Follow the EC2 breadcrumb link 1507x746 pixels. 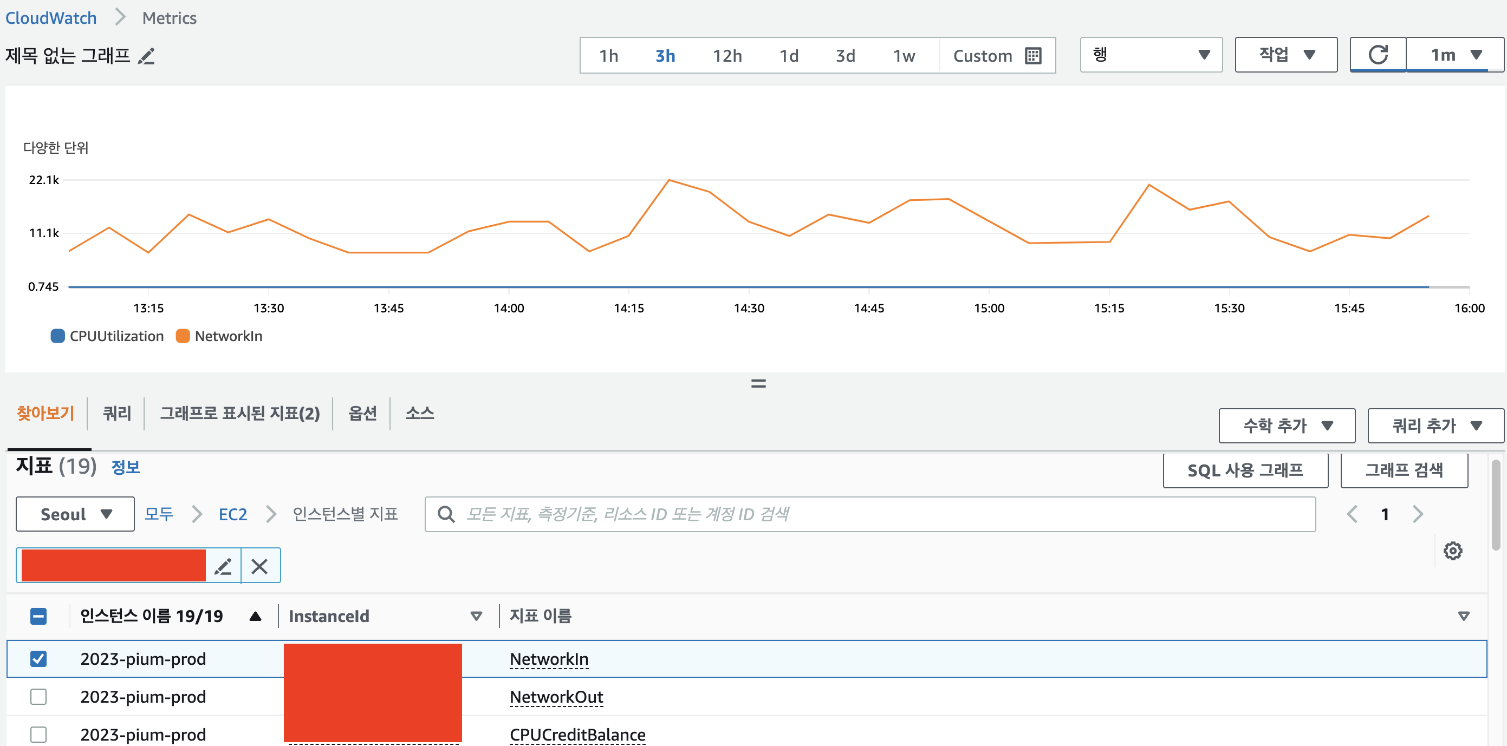point(232,514)
